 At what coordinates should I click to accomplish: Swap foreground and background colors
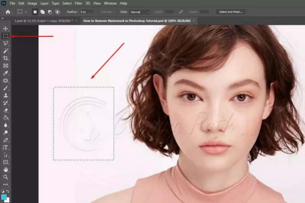[8, 191]
